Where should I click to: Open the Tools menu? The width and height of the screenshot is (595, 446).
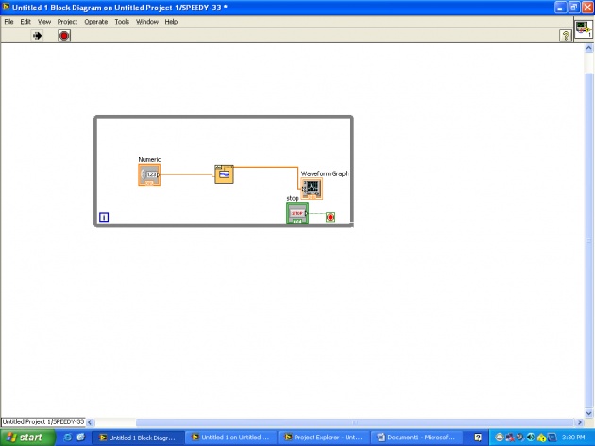122,22
